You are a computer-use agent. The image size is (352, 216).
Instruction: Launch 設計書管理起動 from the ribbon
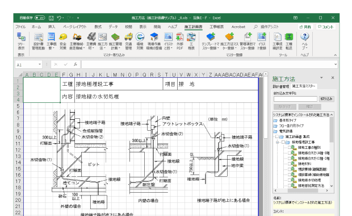click(x=39, y=41)
